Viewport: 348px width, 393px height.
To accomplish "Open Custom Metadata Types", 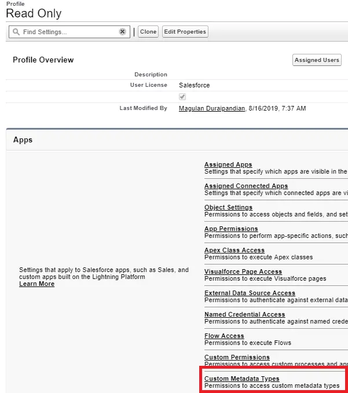I will click(242, 379).
